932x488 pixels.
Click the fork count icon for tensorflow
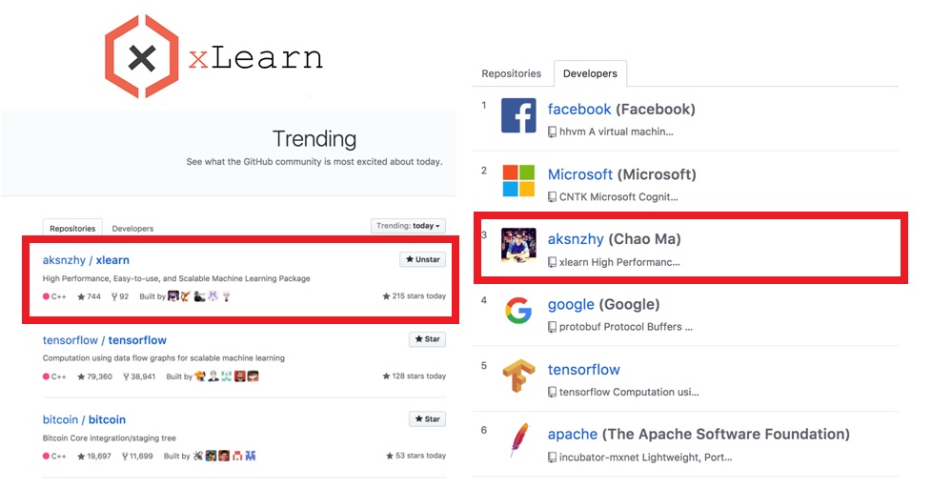point(122,376)
